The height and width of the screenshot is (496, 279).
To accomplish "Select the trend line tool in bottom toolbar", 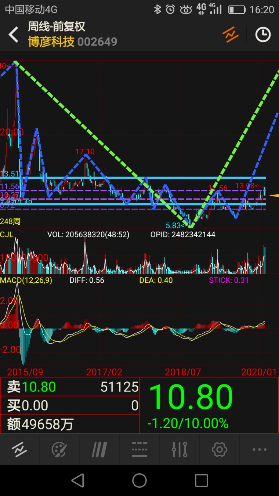I will point(19,449).
